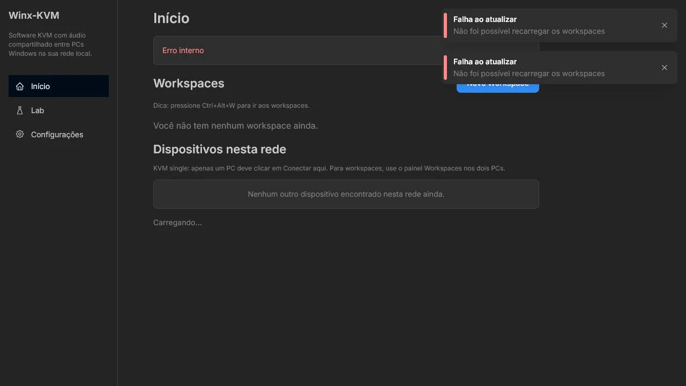This screenshot has width=686, height=386.
Task: Click the Lab flask icon
Action: pos(20,110)
